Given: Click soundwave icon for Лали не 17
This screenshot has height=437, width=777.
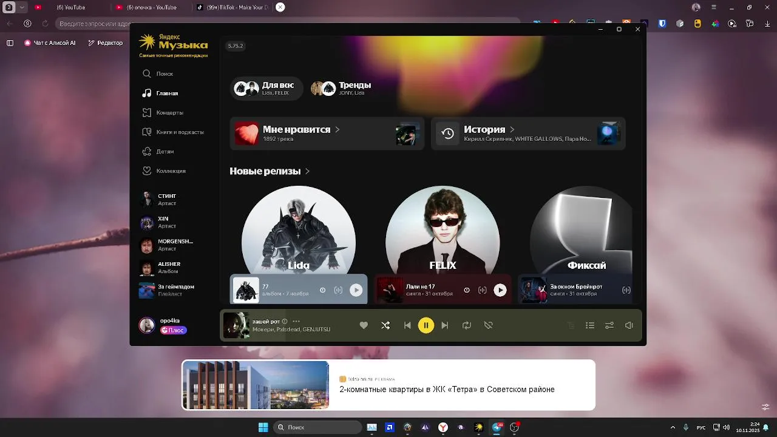Looking at the screenshot, I should pyautogui.click(x=483, y=290).
